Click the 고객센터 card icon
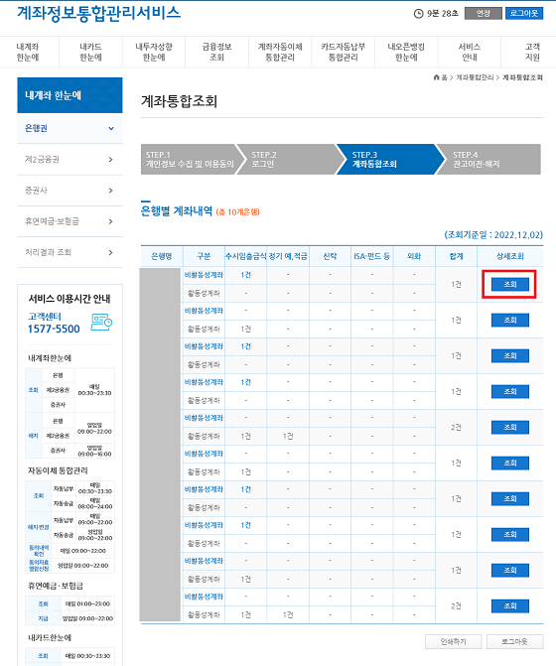556x666 pixels. (101, 323)
